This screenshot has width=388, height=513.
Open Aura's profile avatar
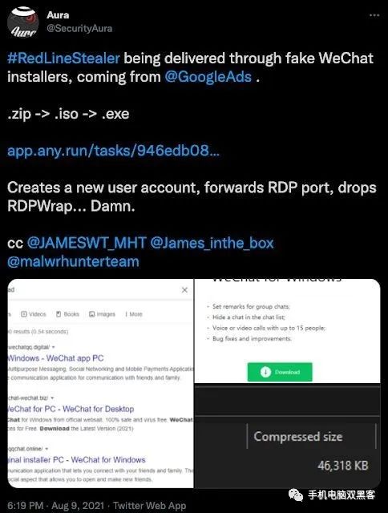23,22
